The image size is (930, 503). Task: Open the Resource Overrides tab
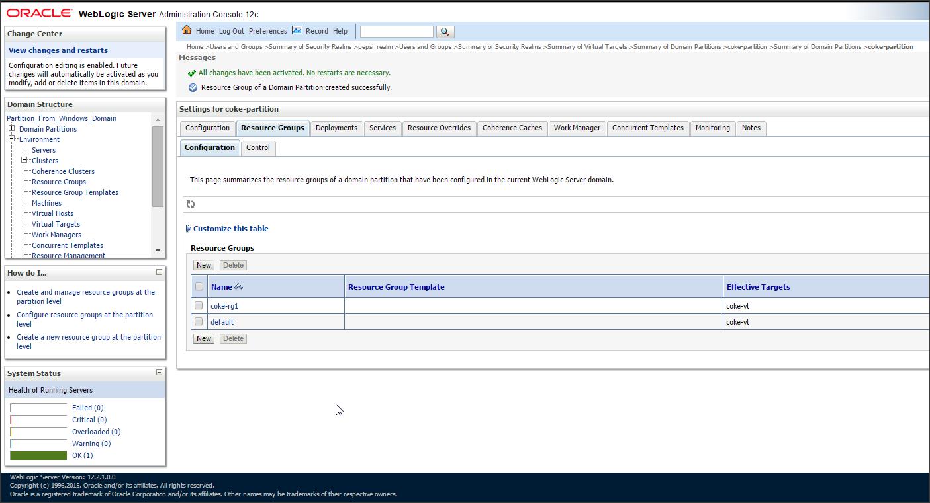click(439, 128)
